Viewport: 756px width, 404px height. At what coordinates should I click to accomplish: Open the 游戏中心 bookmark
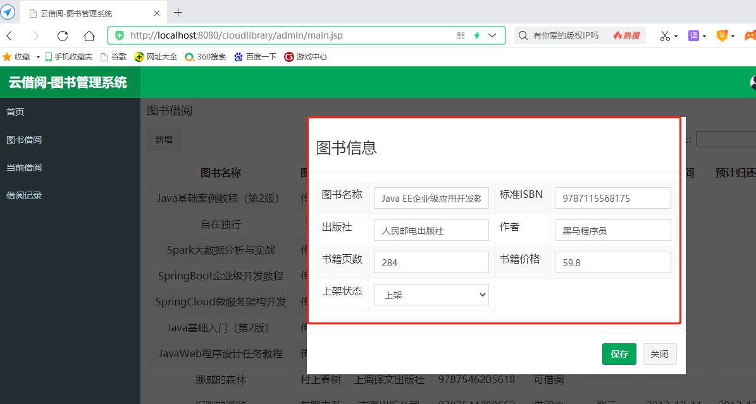306,57
